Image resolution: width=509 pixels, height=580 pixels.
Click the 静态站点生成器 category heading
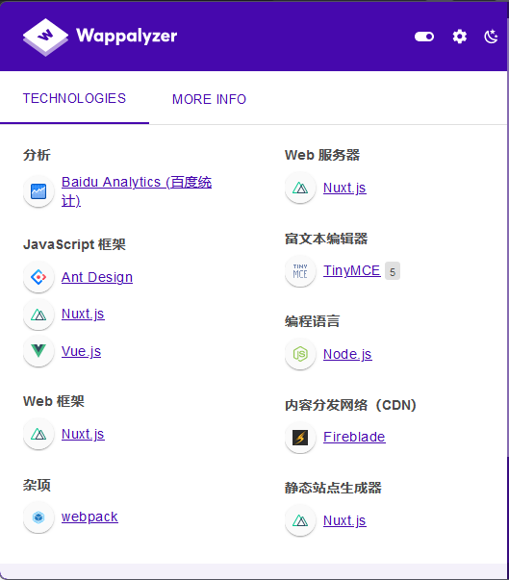click(333, 488)
